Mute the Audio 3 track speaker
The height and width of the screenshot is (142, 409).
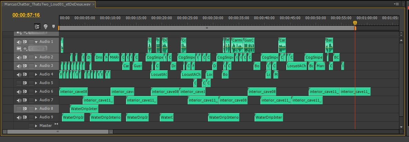(x=19, y=66)
